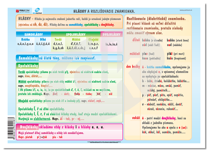The height and width of the screenshot is (151, 208).
Task: Click the correct spelling "ticho"
Action: 89,94
